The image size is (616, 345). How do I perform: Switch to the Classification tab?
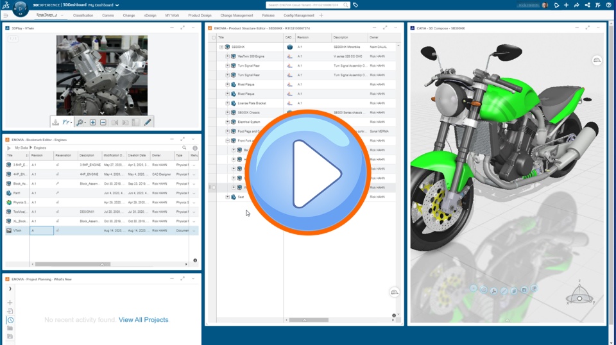83,15
